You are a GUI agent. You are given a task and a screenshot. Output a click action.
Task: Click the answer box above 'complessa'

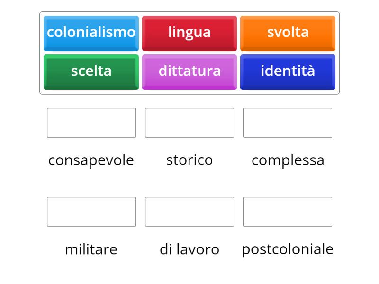click(288, 123)
